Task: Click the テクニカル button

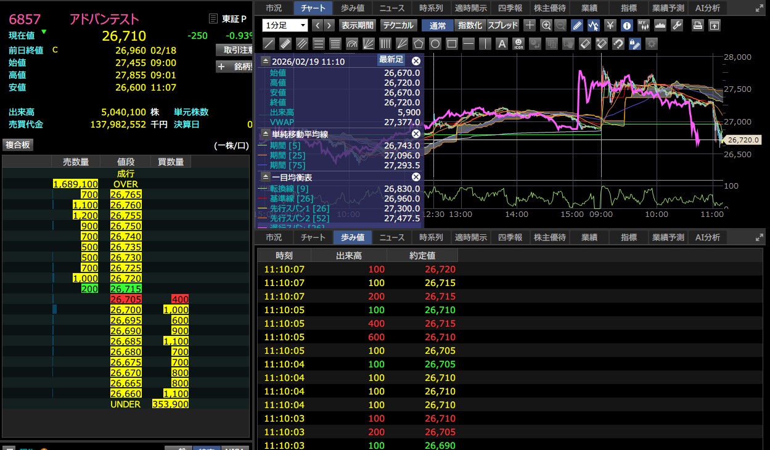Action: (x=398, y=25)
